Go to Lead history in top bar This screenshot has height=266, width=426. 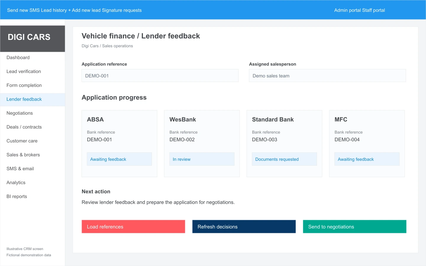[54, 10]
